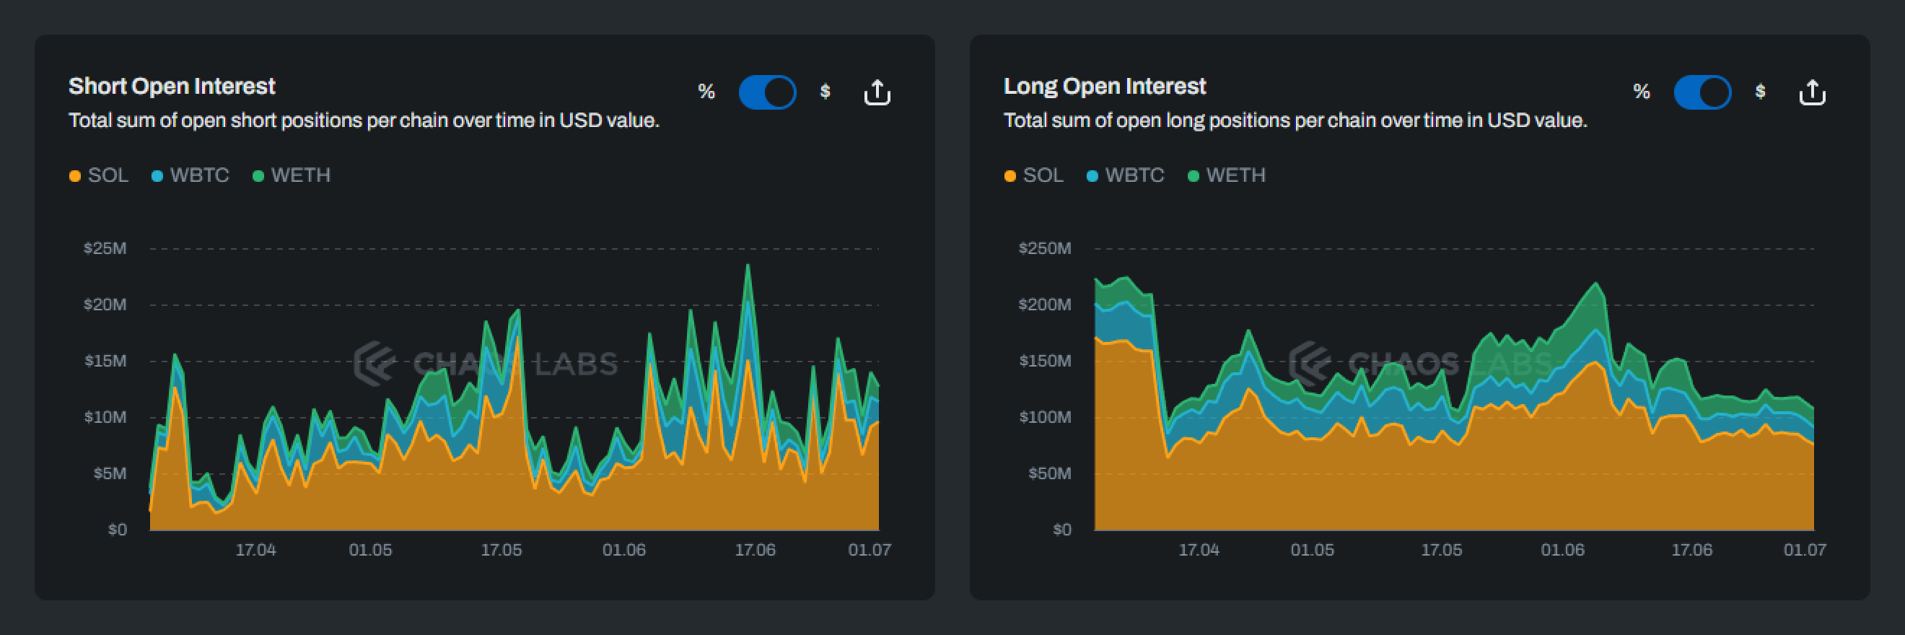Click the $10M axis label on short chart
1905x635 pixels.
(x=105, y=417)
